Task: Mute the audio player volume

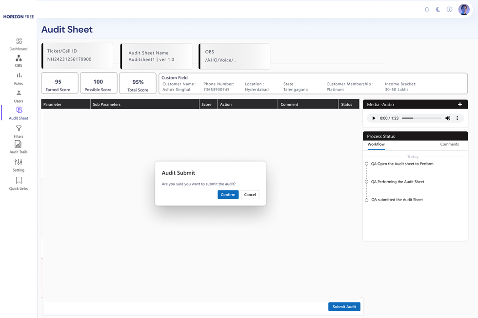Action: [448, 118]
